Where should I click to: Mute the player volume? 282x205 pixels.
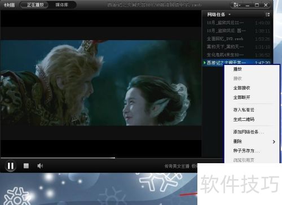tap(40, 166)
